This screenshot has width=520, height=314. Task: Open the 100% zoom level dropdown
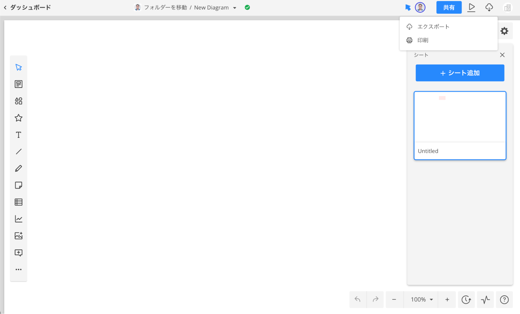click(421, 300)
